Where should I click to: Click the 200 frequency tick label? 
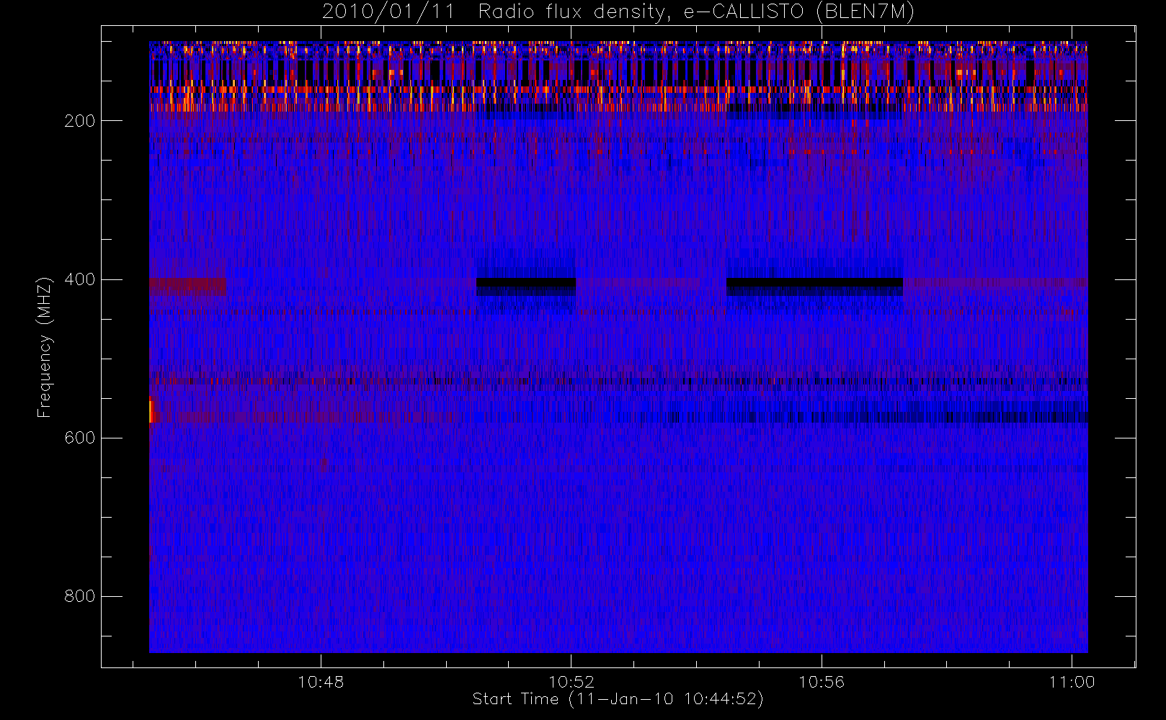coord(79,121)
